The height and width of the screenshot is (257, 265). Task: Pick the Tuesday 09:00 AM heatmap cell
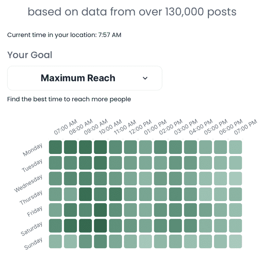pos(85,163)
